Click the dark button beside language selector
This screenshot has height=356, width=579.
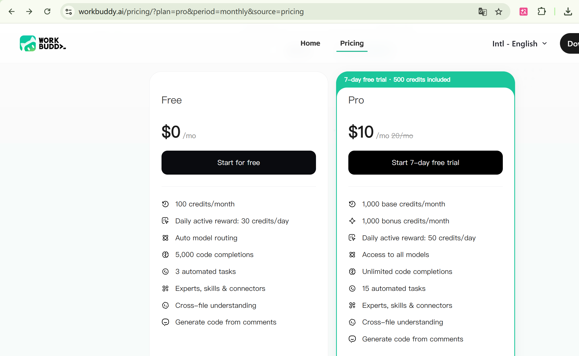pyautogui.click(x=570, y=44)
